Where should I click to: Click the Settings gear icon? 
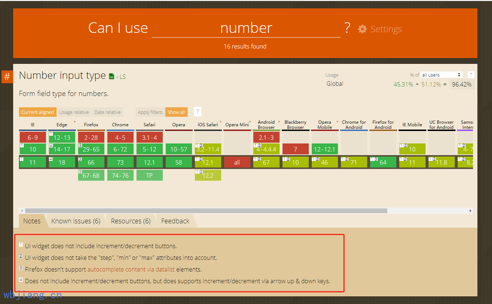click(362, 29)
